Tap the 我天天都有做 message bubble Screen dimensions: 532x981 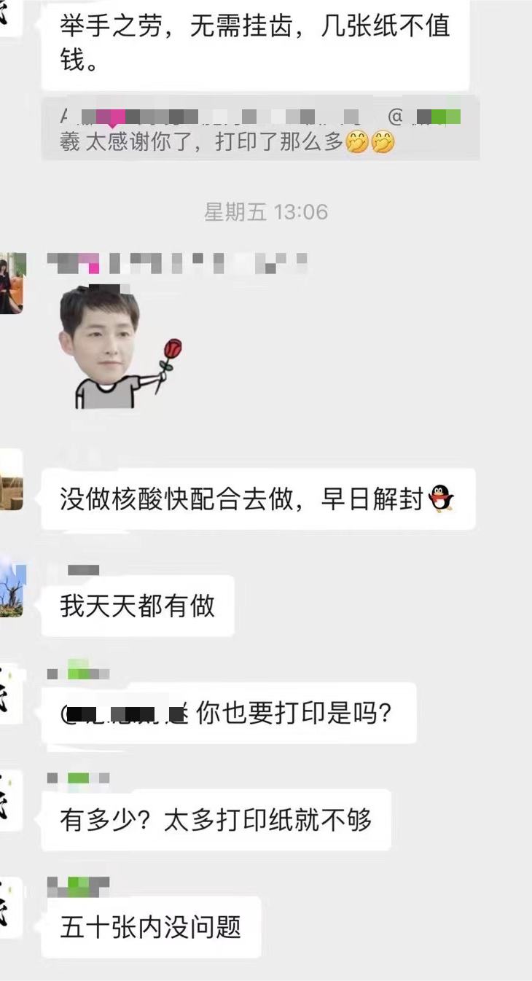pyautogui.click(x=138, y=606)
